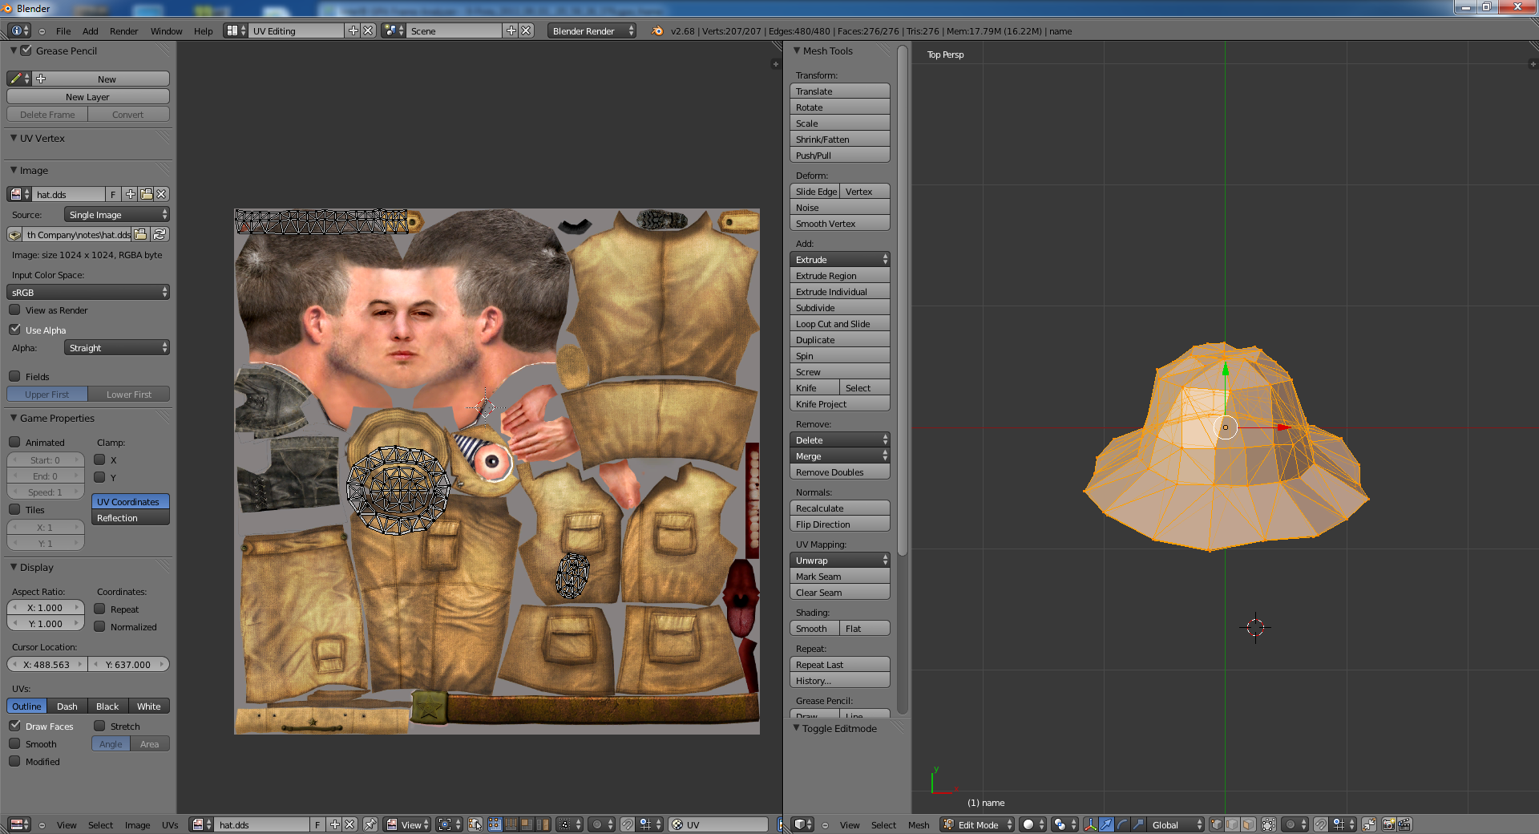Add a new scene next to Scene field
1539x834 pixels.
pos(511,30)
